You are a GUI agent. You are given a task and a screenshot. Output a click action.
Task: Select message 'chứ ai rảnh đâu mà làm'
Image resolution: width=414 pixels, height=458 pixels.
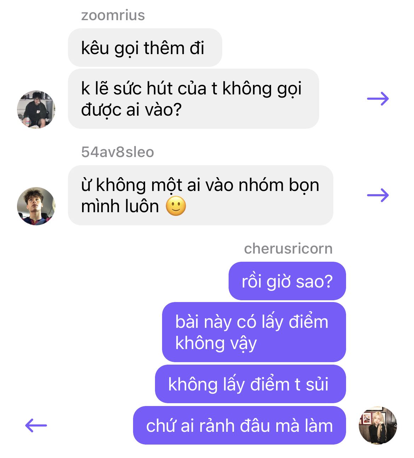pos(240,425)
